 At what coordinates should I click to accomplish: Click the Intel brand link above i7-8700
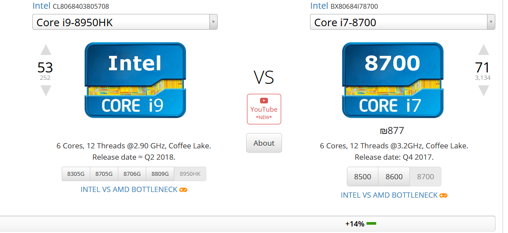pos(319,6)
